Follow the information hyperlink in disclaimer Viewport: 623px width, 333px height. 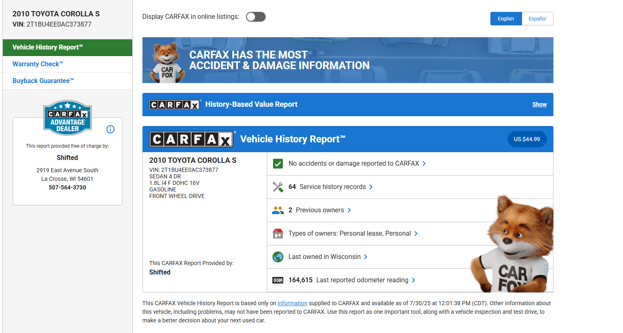[292, 303]
